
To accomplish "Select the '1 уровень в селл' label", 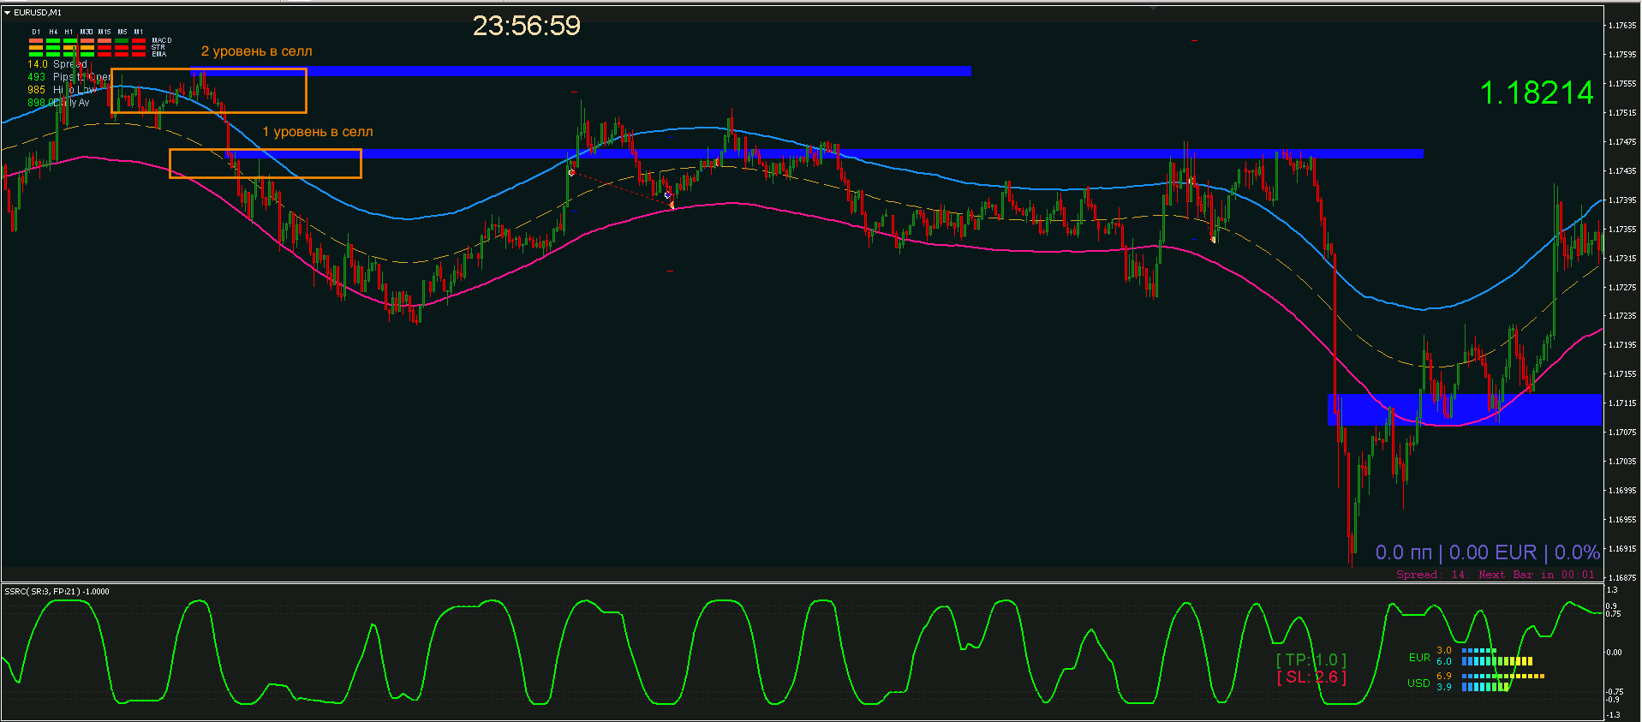I will 318,132.
